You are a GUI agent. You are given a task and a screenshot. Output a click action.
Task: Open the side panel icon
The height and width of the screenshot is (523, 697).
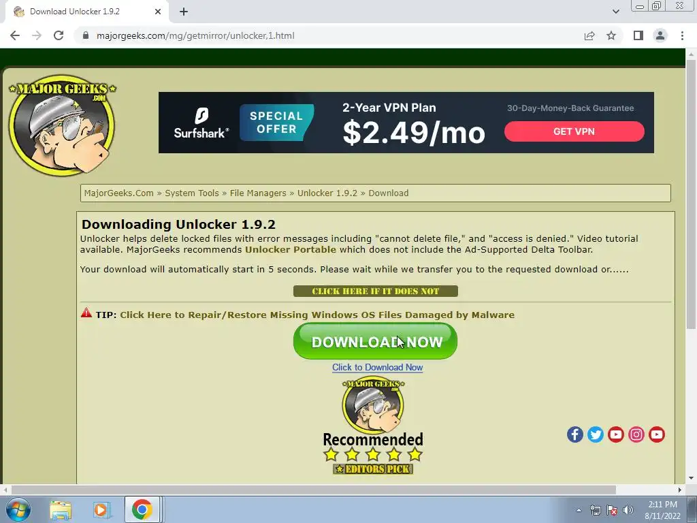pyautogui.click(x=638, y=35)
